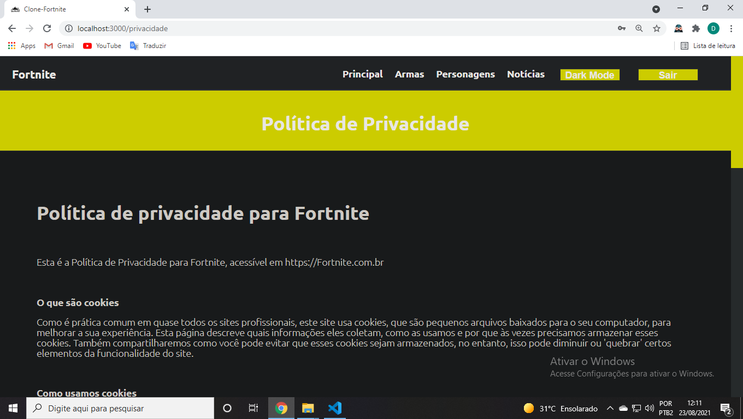Click the page vertical scrollbar thumb
The image size is (743, 419).
coord(736,112)
